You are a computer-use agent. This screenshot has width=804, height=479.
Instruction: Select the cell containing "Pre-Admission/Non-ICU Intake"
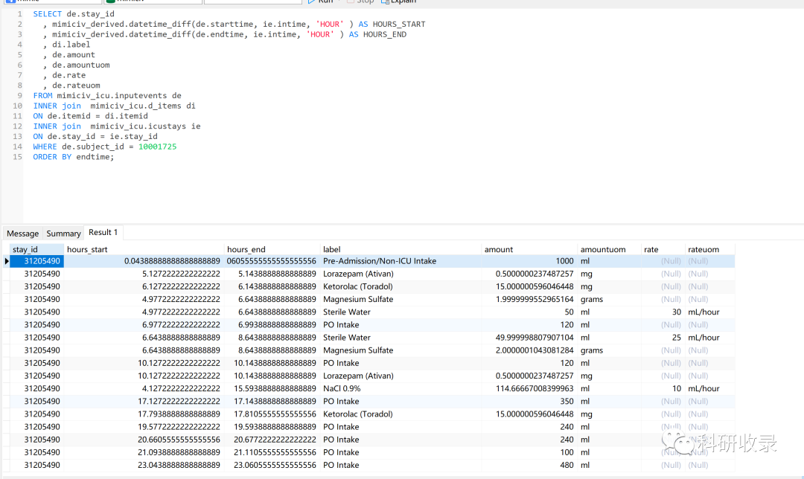pos(380,261)
